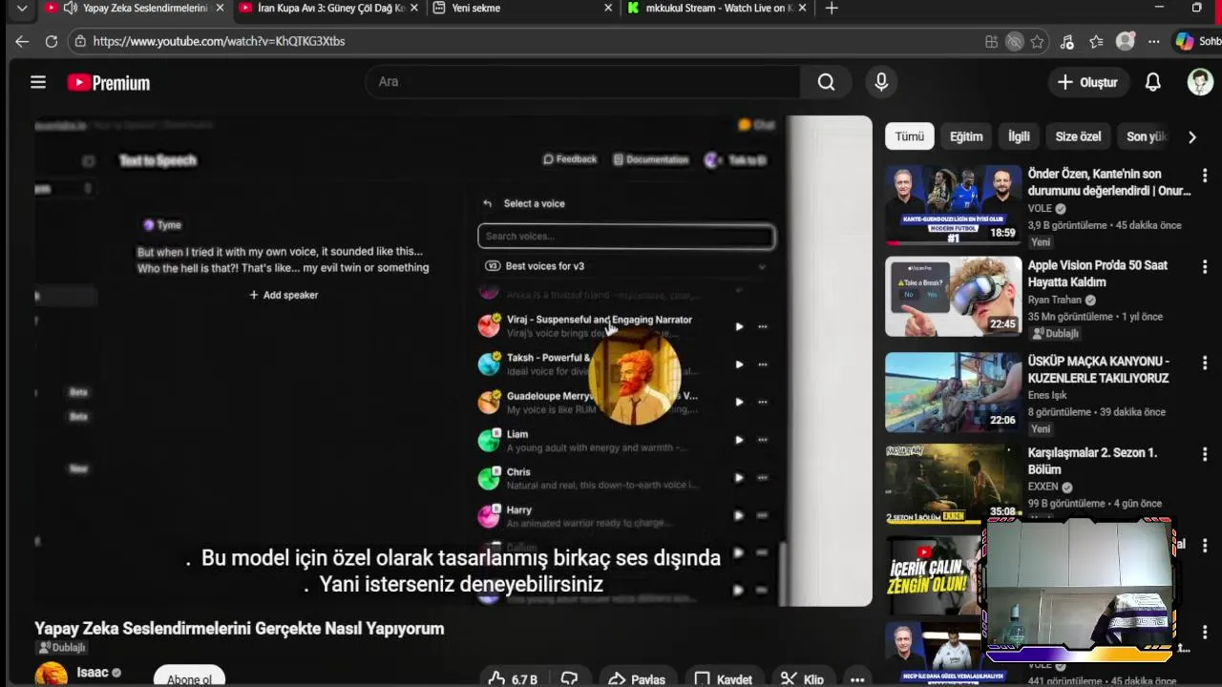Open the tab search chevron in browser

tap(22, 8)
